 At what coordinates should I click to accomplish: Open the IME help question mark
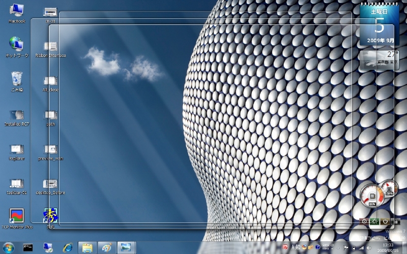[x=317, y=247]
